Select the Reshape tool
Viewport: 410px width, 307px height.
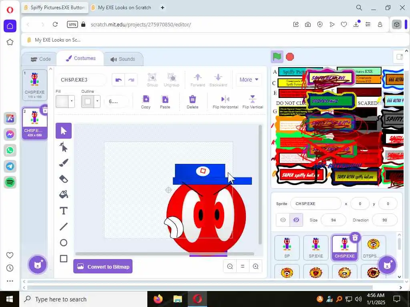click(x=64, y=147)
